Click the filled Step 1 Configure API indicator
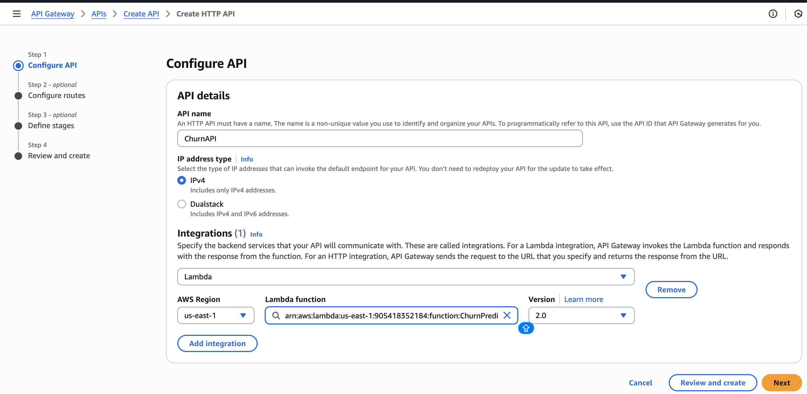Image resolution: width=807 pixels, height=394 pixels. click(x=18, y=65)
